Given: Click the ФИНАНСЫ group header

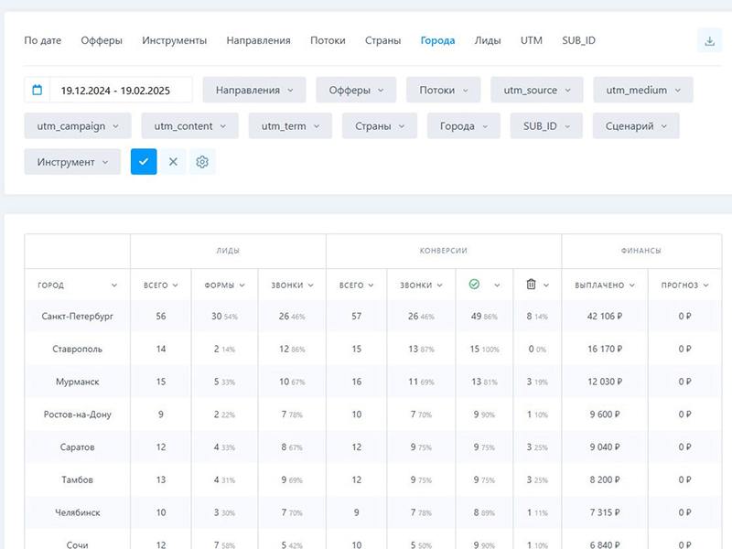Looking at the screenshot, I should pyautogui.click(x=641, y=251).
